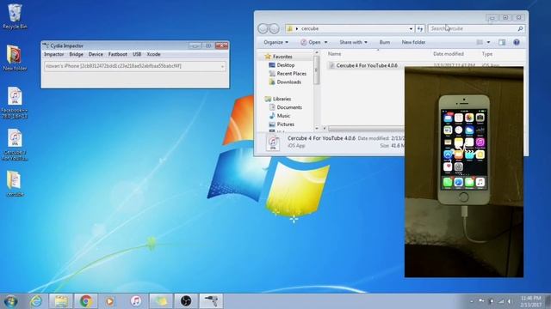Open the Bridge menu in Cydia Impactor
551x309 pixels.
click(76, 54)
